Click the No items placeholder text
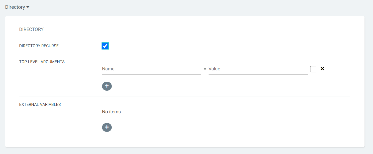The width and height of the screenshot is (373, 154). [111, 112]
